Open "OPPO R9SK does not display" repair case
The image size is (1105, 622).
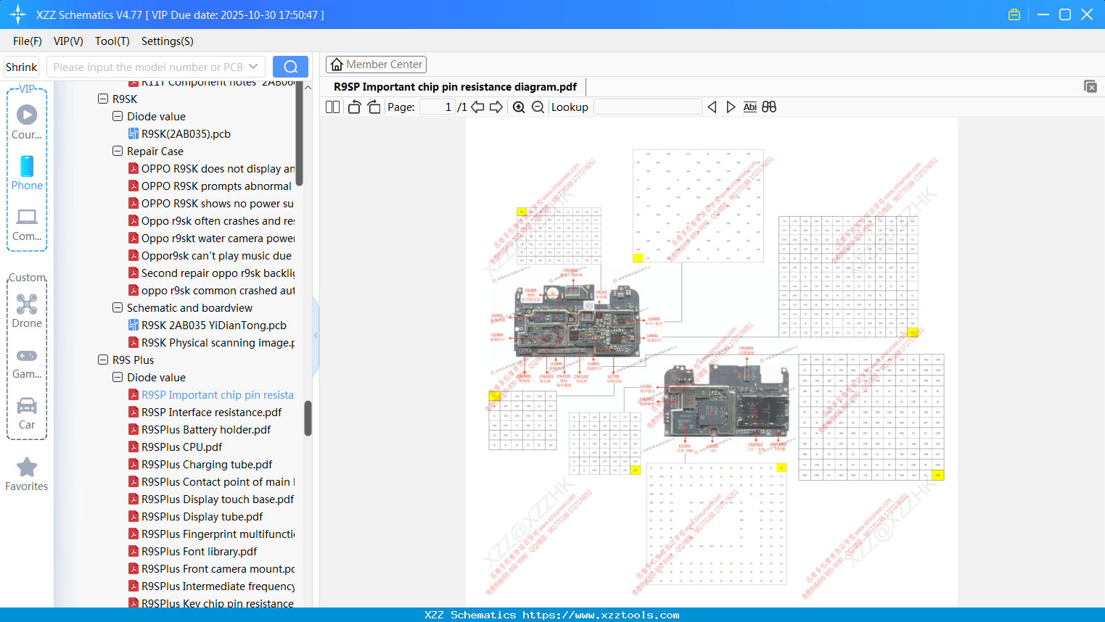[x=212, y=168]
